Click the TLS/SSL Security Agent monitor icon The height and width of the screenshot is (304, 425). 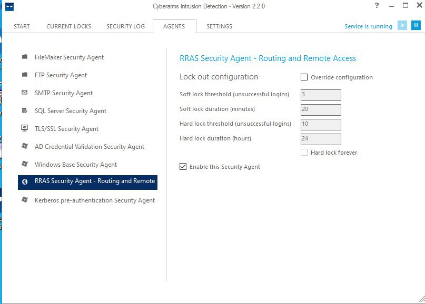(25, 128)
